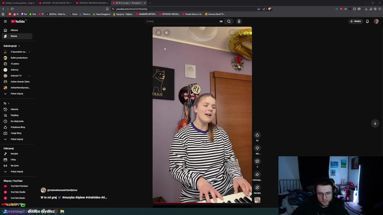Toggle captions on the Short

tap(232, 33)
